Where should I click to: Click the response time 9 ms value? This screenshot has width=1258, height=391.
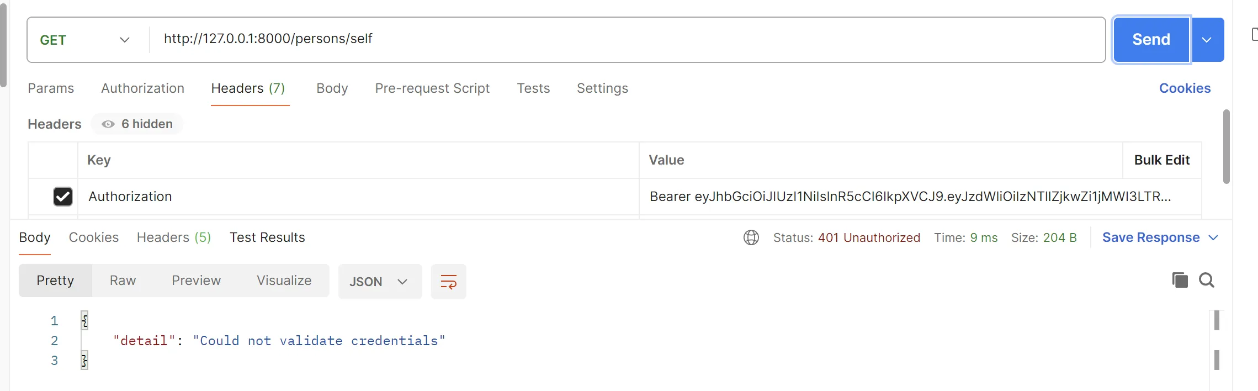point(984,237)
